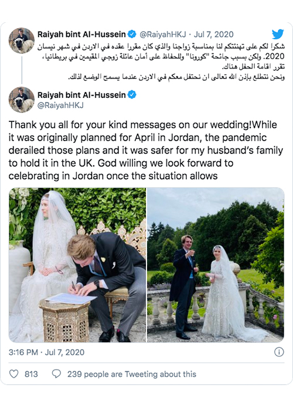Click verified badge beside second Raiyah name
This screenshot has height=410, width=293.
pos(132,95)
